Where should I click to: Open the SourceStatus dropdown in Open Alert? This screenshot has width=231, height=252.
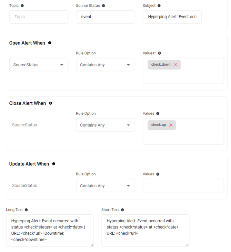(x=39, y=65)
